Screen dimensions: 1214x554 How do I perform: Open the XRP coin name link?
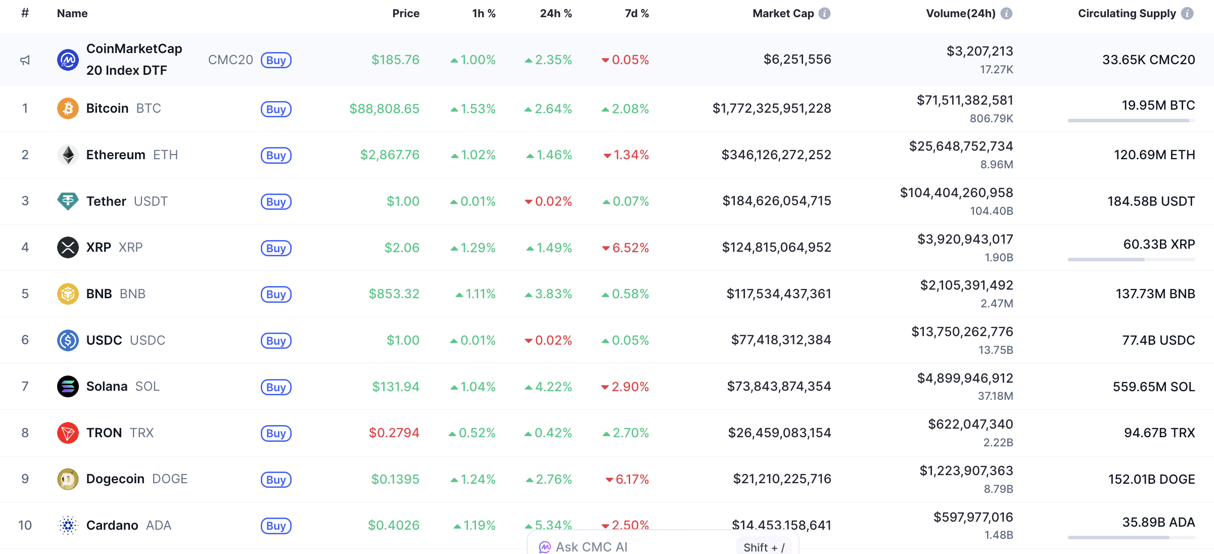[x=99, y=248]
